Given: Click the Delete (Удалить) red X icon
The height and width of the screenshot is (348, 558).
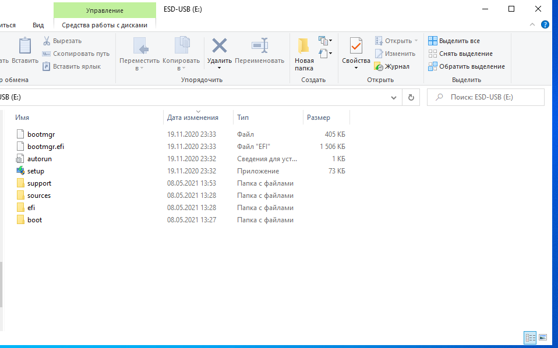Looking at the screenshot, I should pyautogui.click(x=219, y=45).
